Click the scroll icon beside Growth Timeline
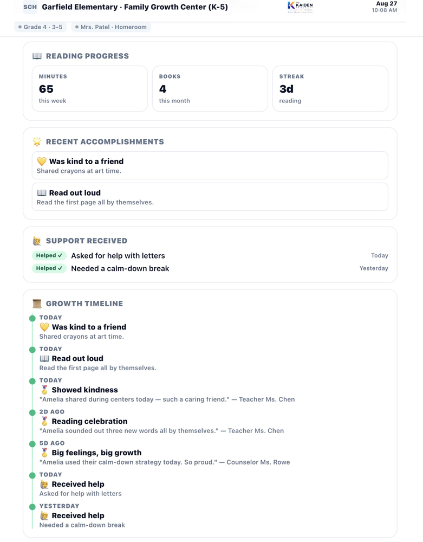Image resolution: width=423 pixels, height=542 pixels. pos(37,304)
